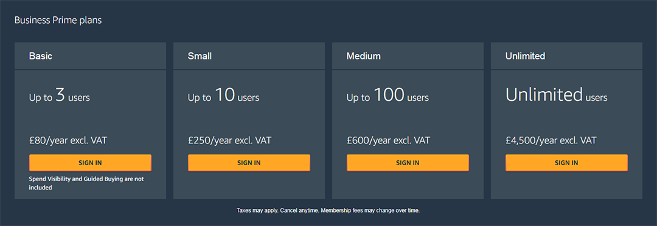657x226 pixels.
Task: Click the Spend Visibility and Guided Buying note
Action: tap(86, 183)
